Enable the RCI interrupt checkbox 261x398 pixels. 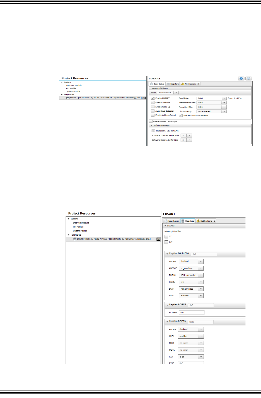[x=166, y=242]
